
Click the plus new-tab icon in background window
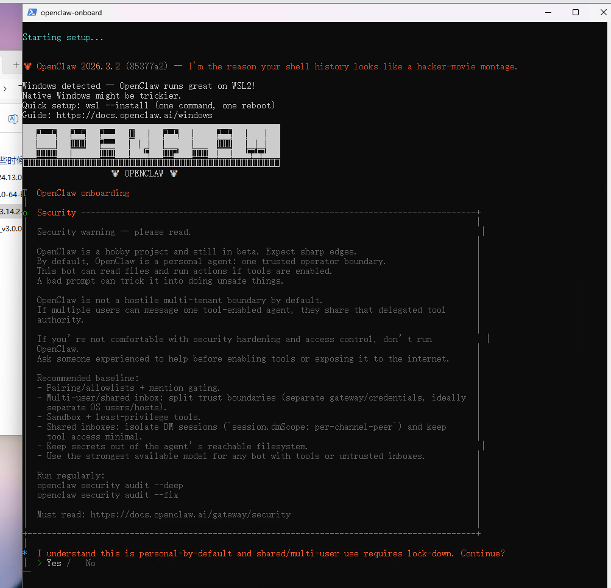click(16, 65)
